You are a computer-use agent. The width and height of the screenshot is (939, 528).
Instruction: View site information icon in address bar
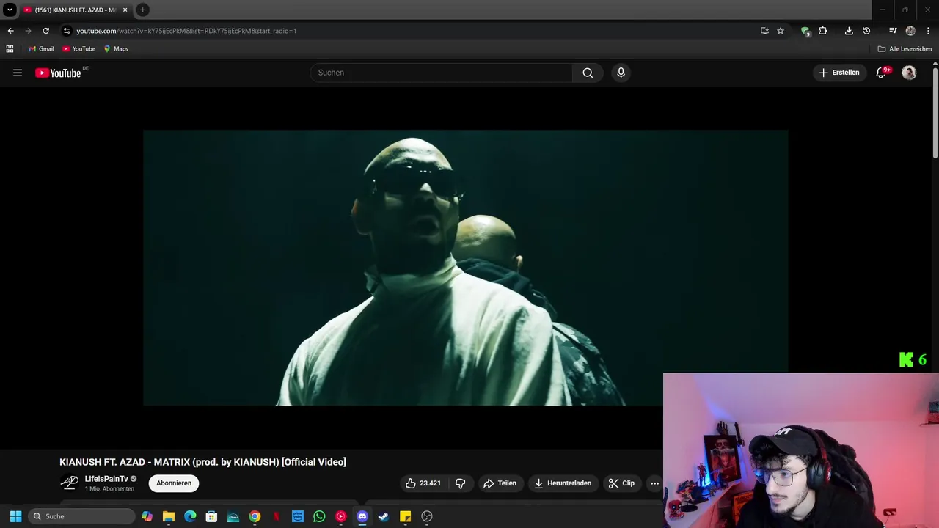click(67, 31)
